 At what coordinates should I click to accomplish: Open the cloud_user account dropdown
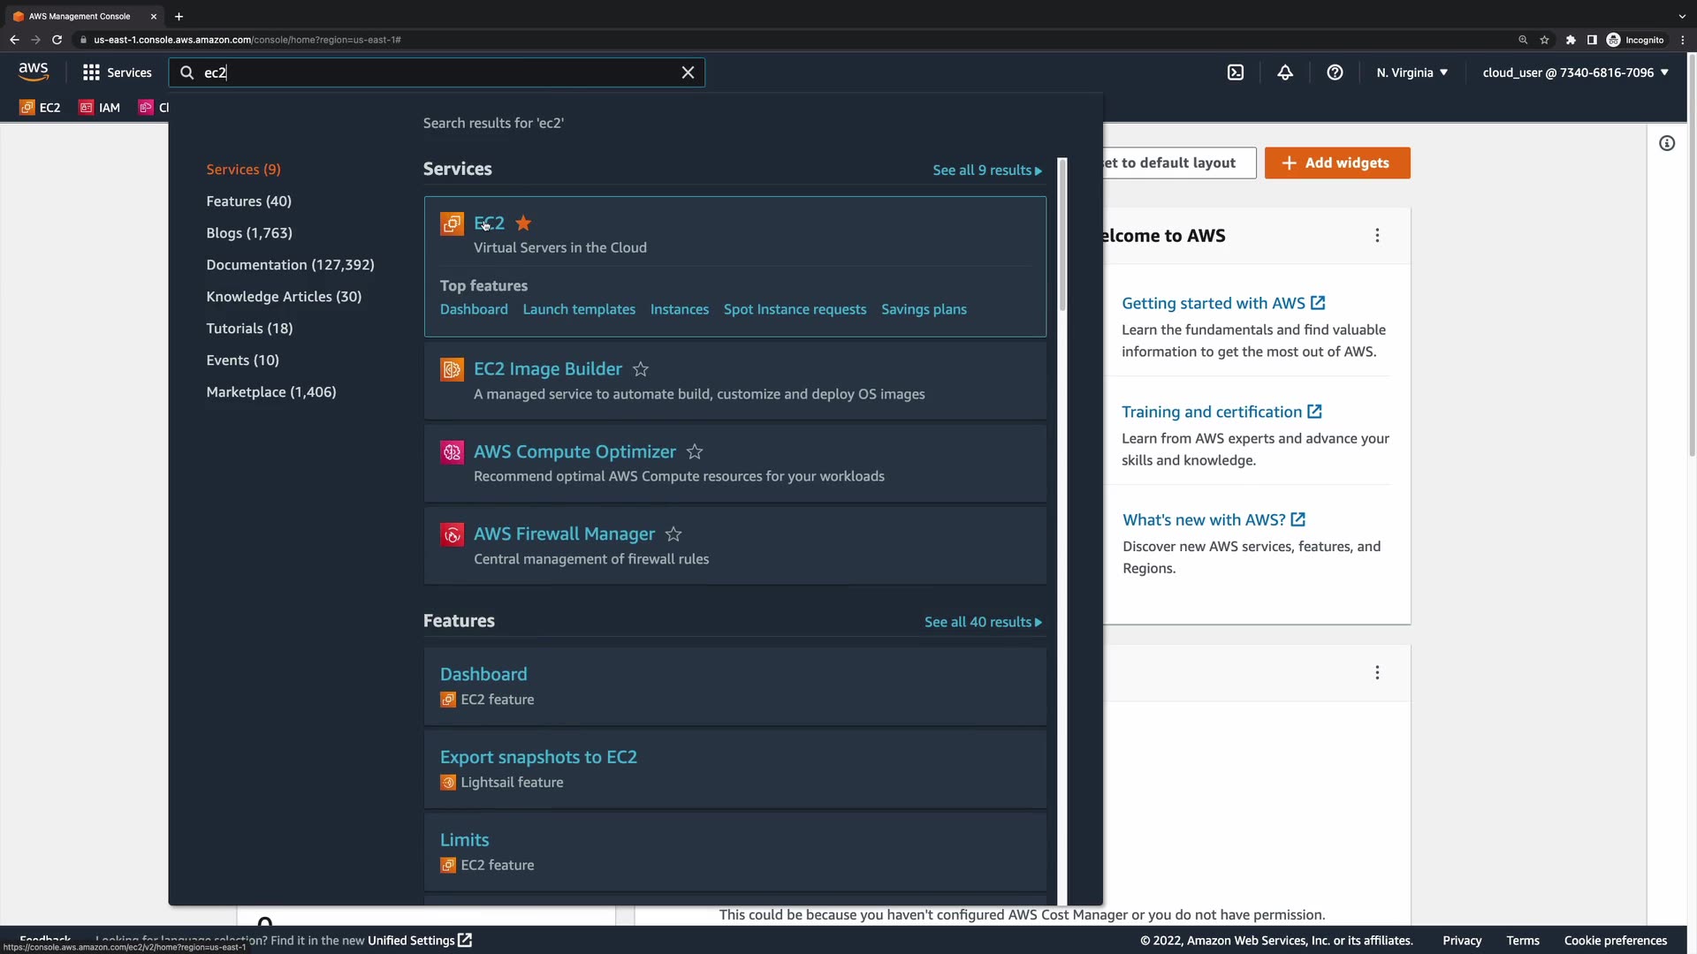point(1575,72)
